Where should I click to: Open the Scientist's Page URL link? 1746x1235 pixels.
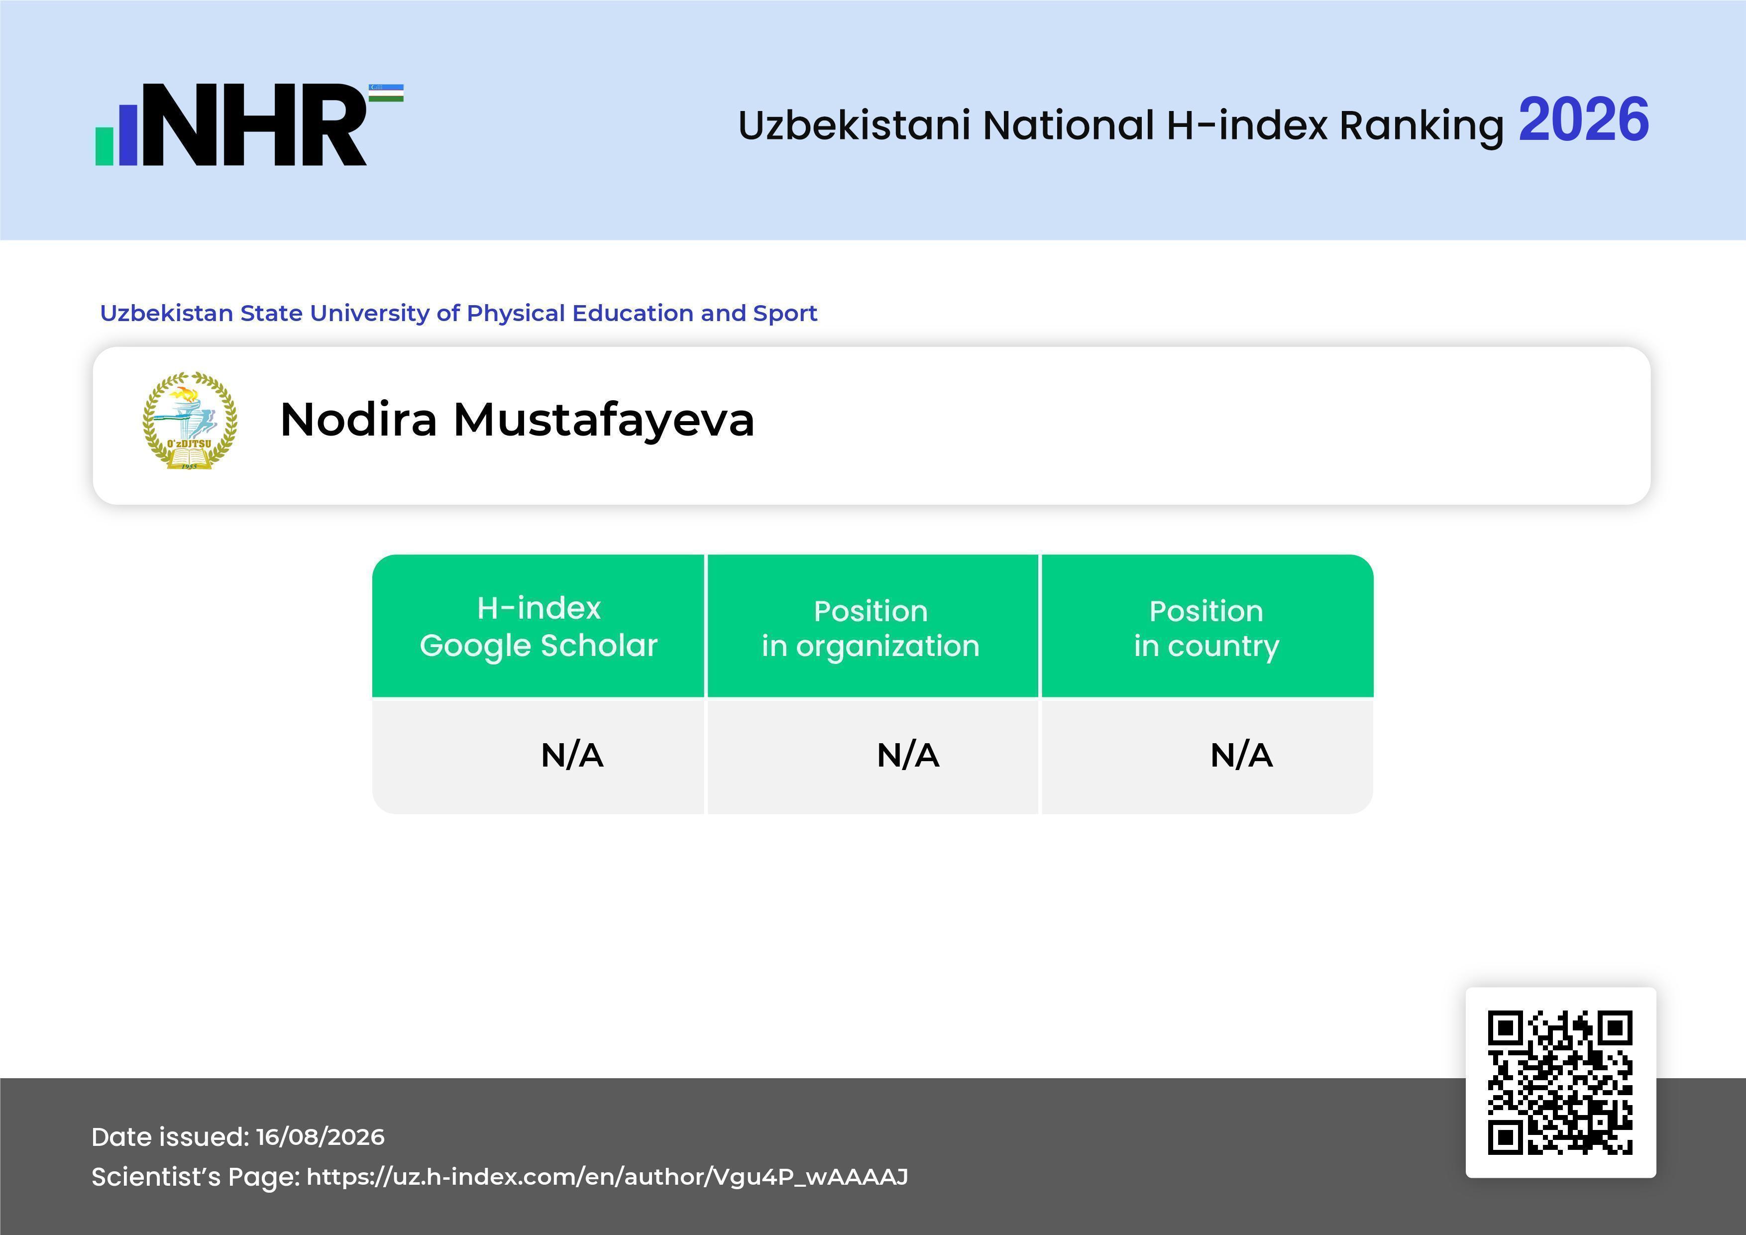[607, 1177]
